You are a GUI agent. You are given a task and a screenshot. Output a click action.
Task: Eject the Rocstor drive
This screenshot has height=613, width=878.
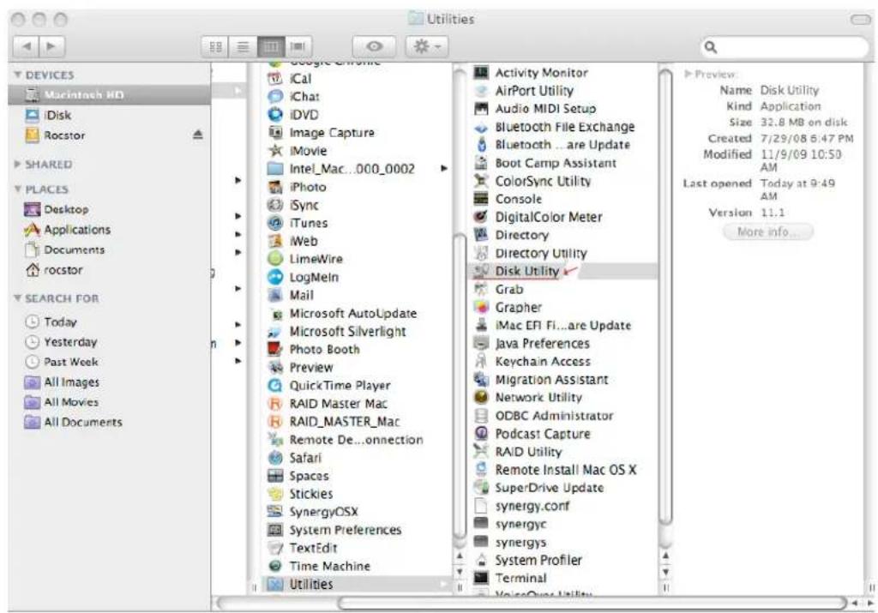point(198,135)
